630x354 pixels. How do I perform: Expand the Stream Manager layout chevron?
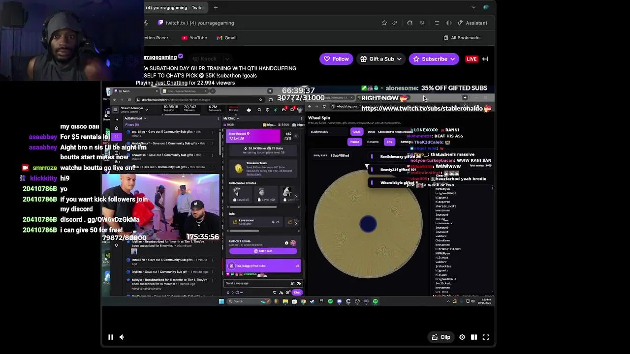[x=146, y=110]
